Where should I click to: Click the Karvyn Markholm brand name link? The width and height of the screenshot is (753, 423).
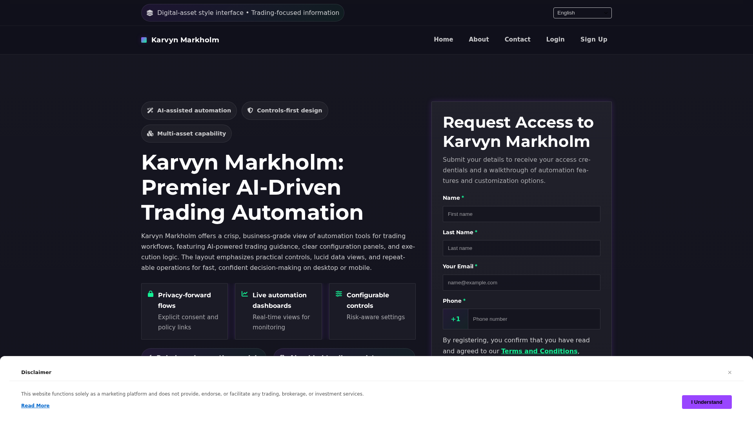click(x=185, y=40)
